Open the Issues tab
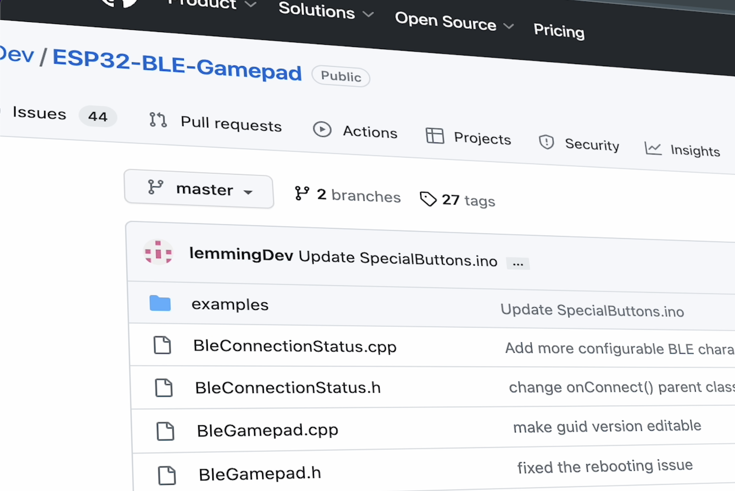This screenshot has height=491, width=735. tap(39, 113)
